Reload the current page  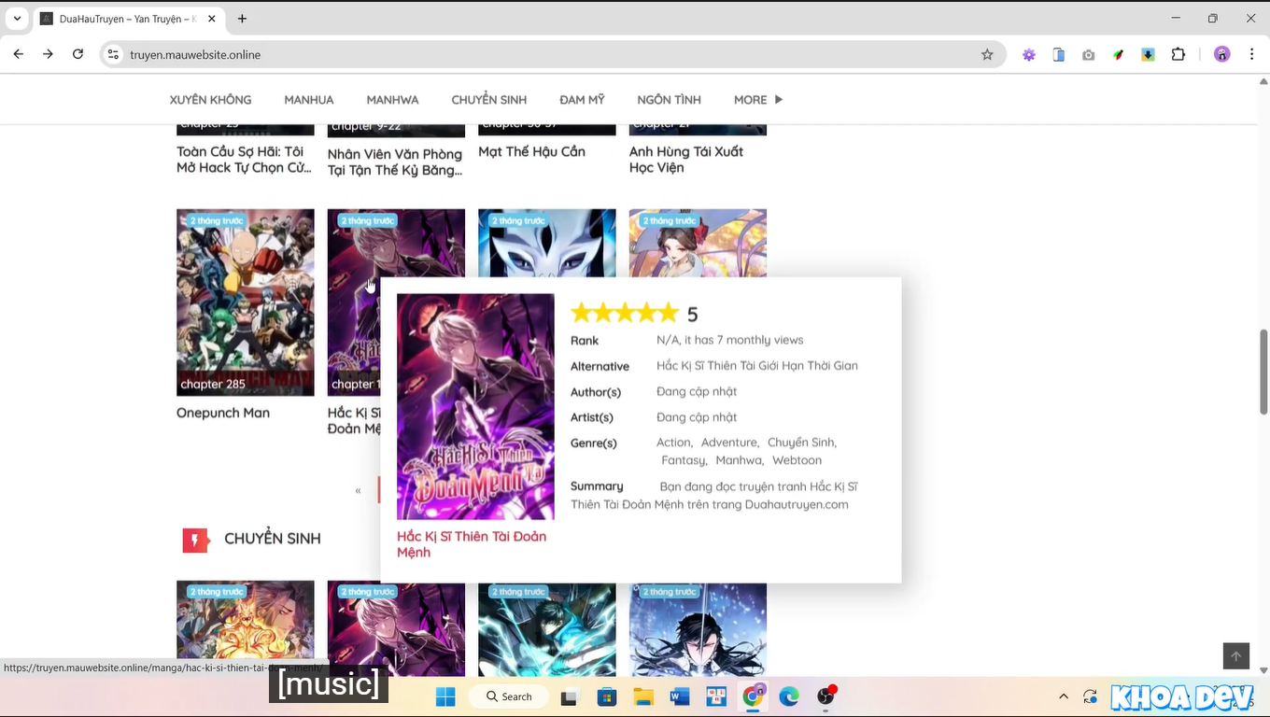78,54
